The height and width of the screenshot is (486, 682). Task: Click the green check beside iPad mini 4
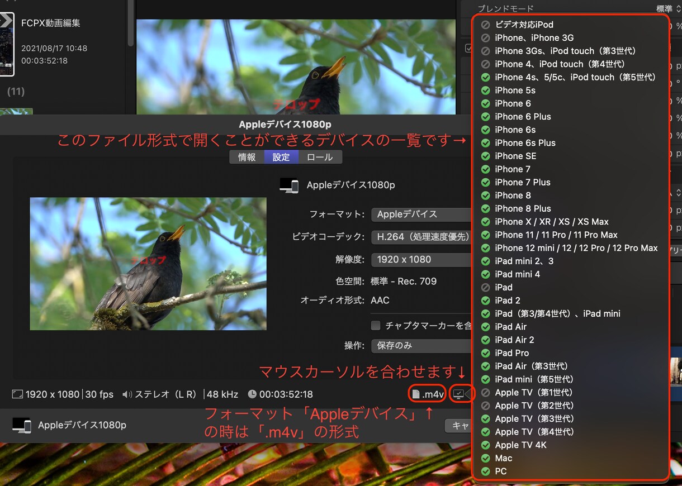coord(485,274)
